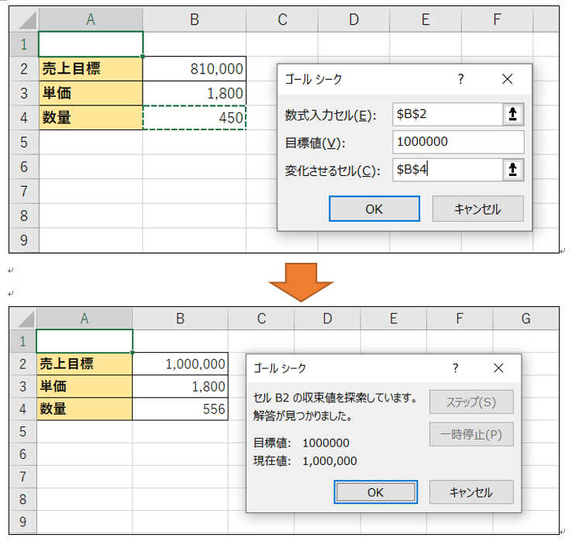Click help question mark in top Goal Seek dialog
The width and height of the screenshot is (572, 545).
pyautogui.click(x=460, y=79)
